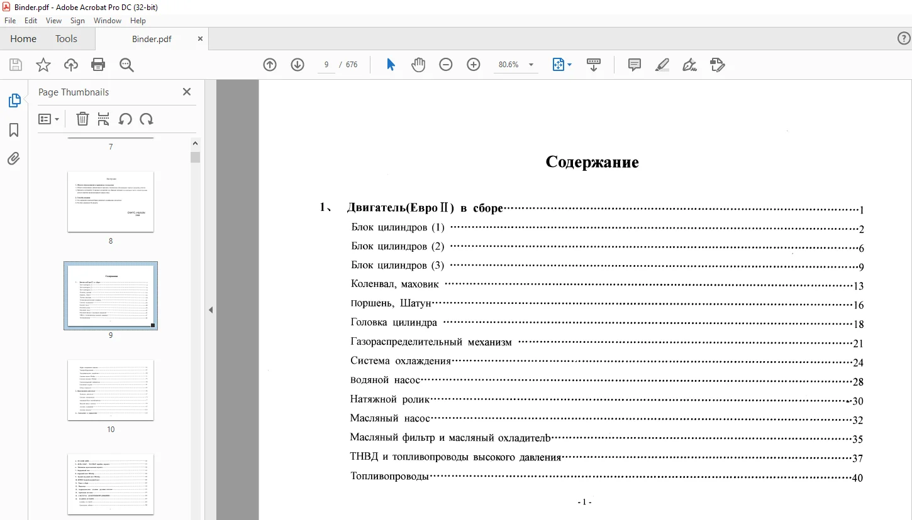Click the thumbnails scrollbar up arrow

pos(196,143)
